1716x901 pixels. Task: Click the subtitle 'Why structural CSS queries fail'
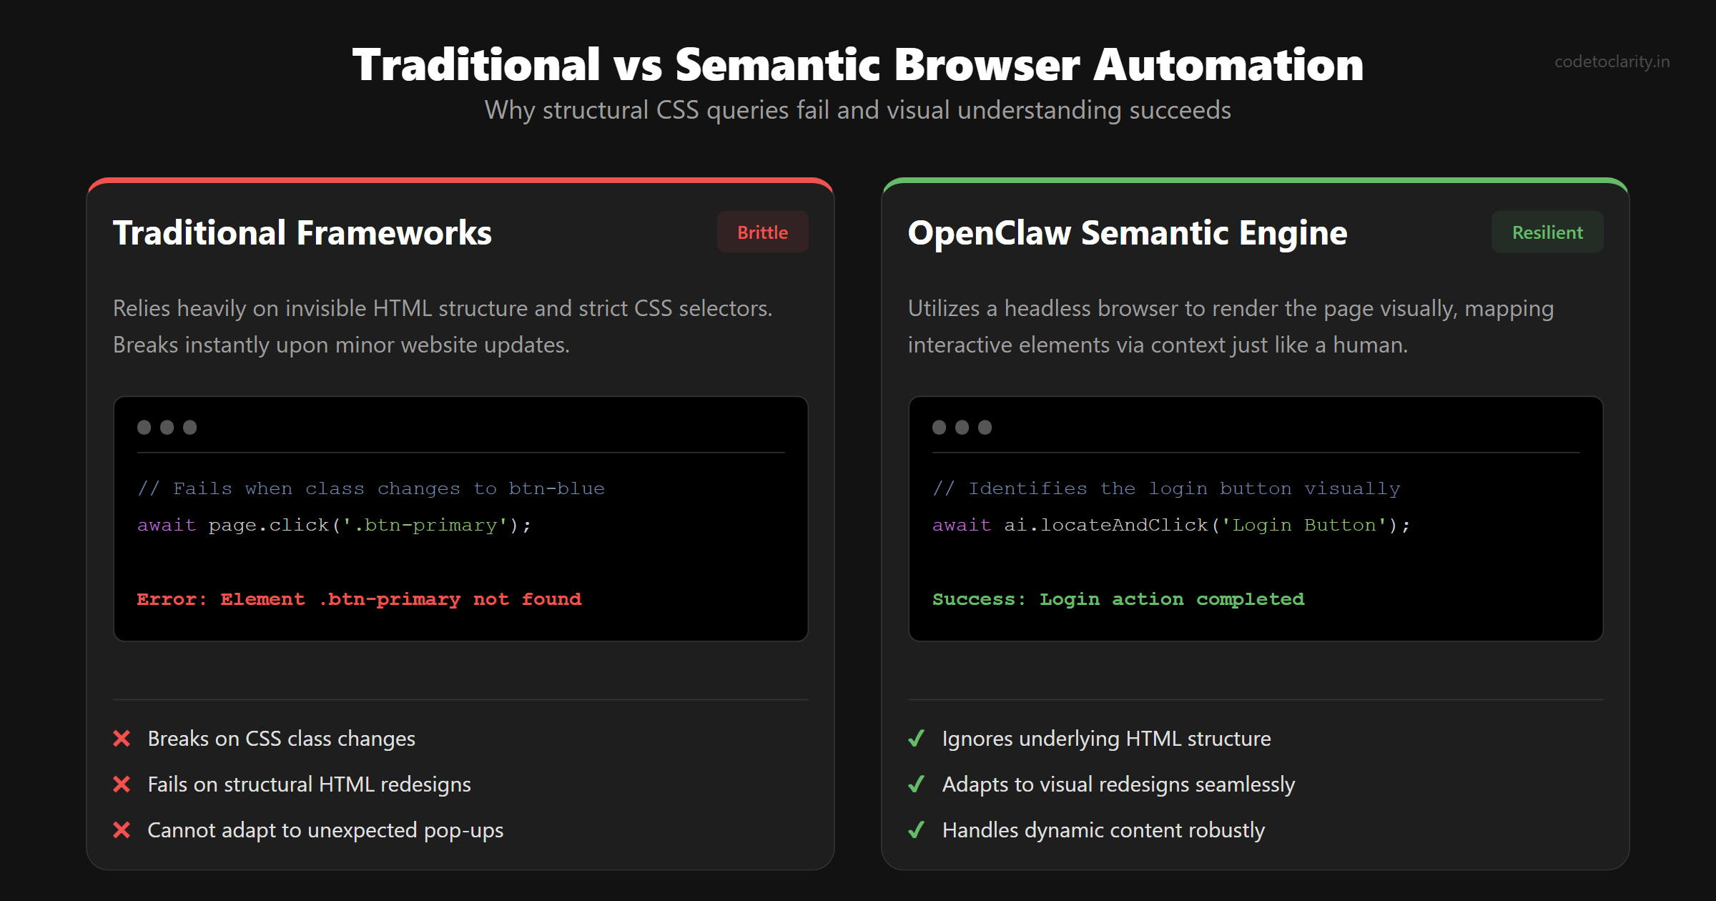tap(858, 110)
